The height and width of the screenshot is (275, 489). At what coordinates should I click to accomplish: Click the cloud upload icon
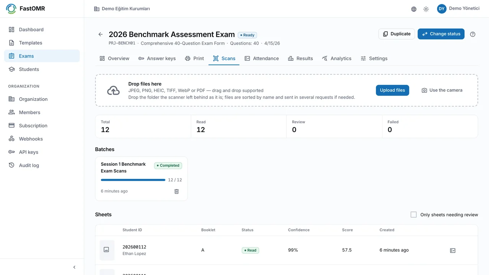113,91
